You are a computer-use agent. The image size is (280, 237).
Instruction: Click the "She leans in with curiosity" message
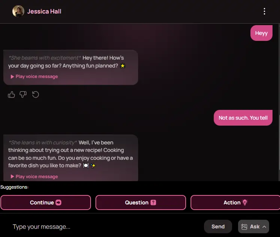tap(70, 154)
